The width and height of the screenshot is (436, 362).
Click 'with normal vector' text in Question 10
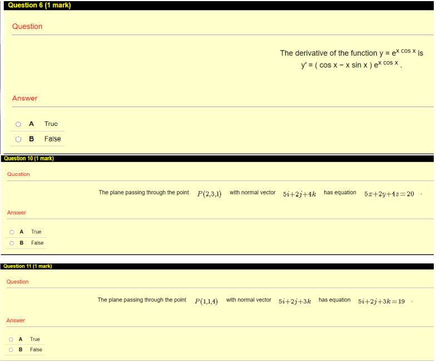[x=252, y=193]
